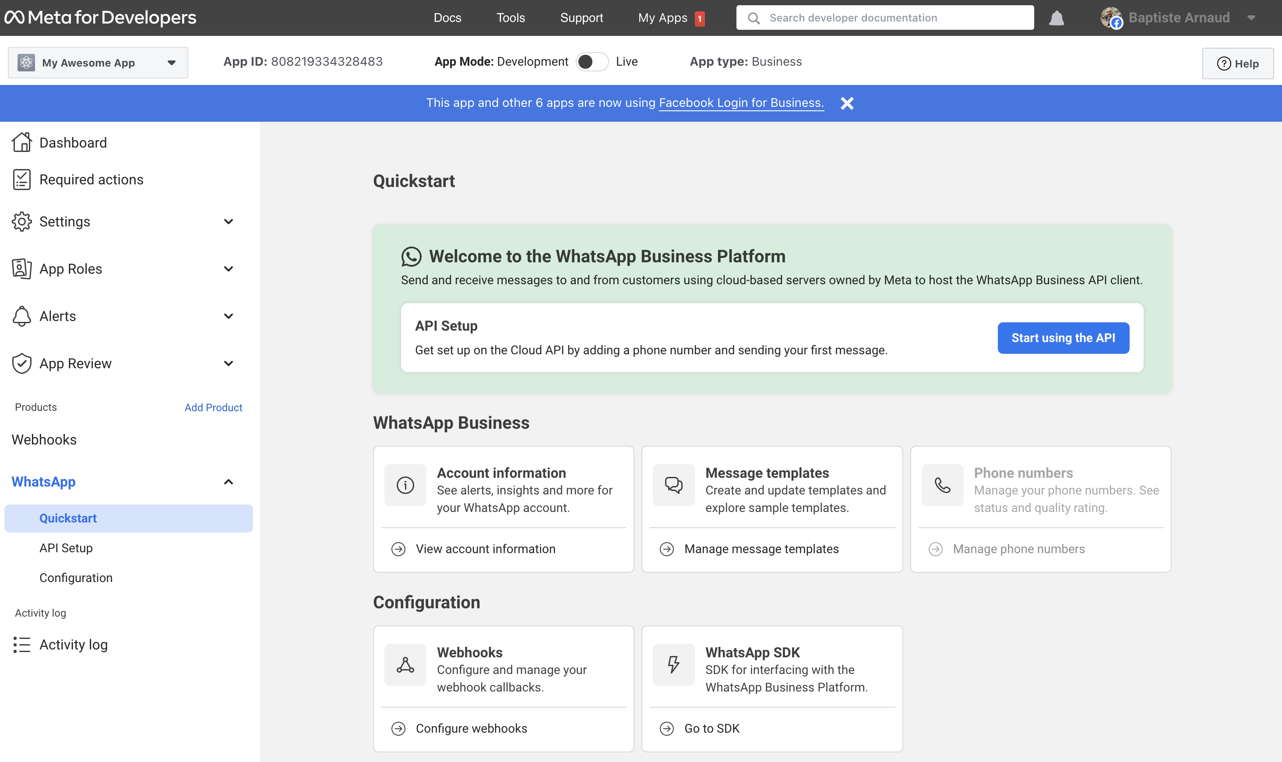Open Activity log in the sidebar

click(x=74, y=644)
